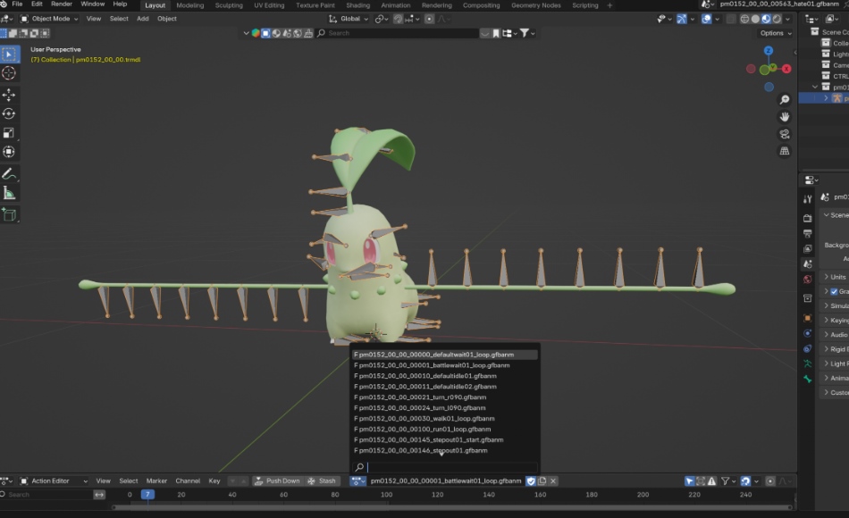Click the Push Down button
This screenshot has height=518, width=849.
pos(277,480)
